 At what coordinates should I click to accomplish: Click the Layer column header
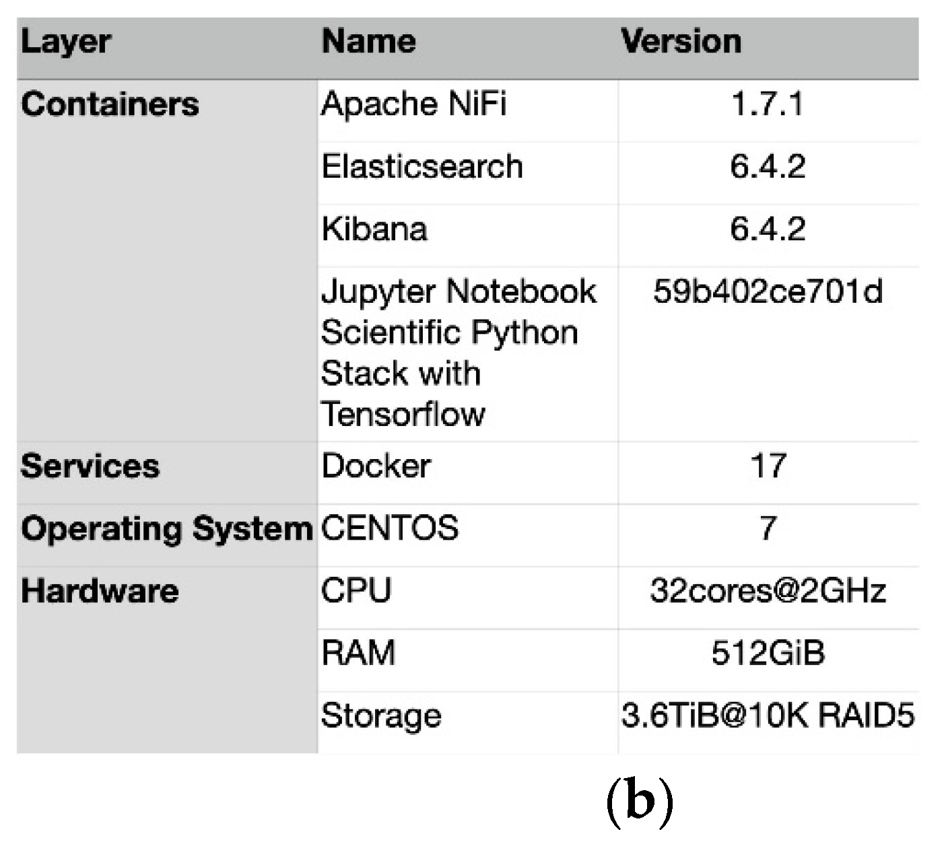point(66,42)
